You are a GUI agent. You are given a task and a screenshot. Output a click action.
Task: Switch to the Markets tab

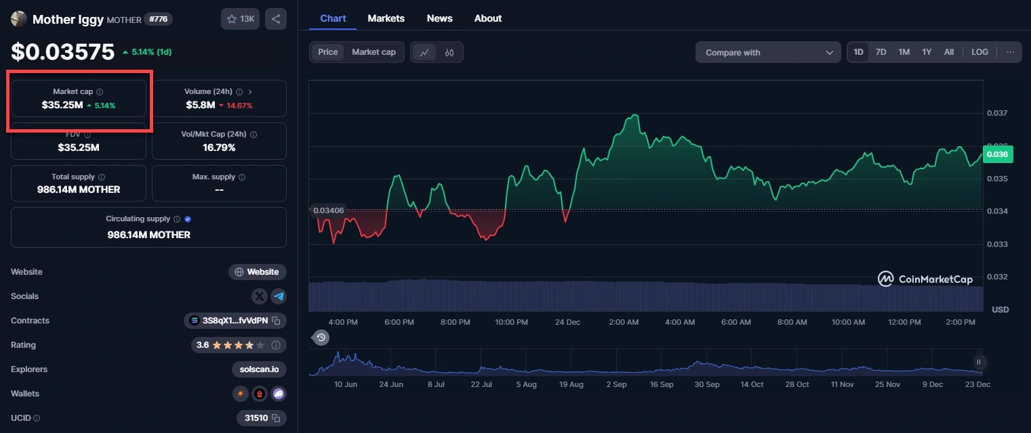coord(386,18)
